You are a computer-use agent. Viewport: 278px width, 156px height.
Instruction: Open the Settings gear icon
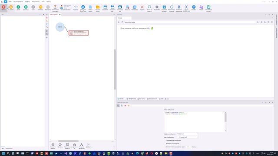click(157, 8)
